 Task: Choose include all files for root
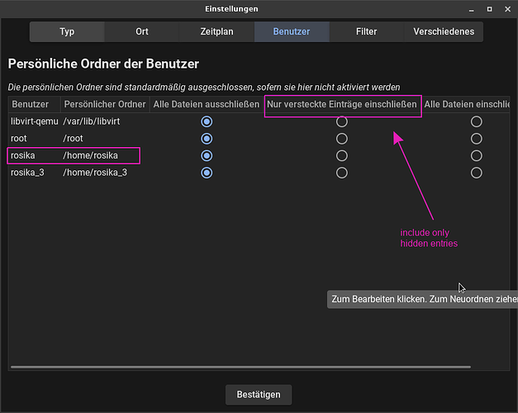click(x=476, y=139)
